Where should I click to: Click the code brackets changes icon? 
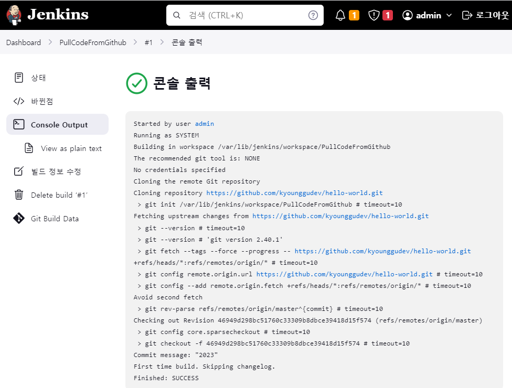click(x=18, y=101)
